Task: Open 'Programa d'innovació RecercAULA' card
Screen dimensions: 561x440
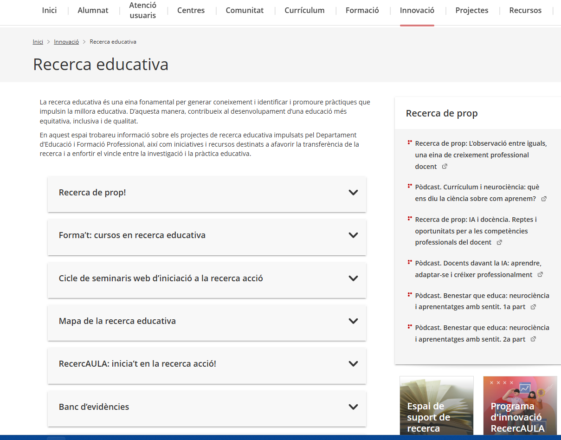Action: [x=520, y=406]
